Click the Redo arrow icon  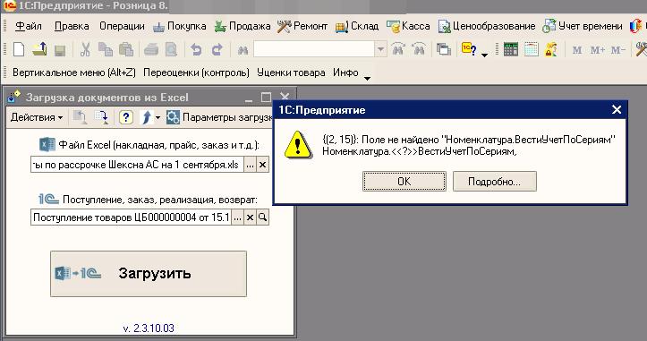(217, 50)
